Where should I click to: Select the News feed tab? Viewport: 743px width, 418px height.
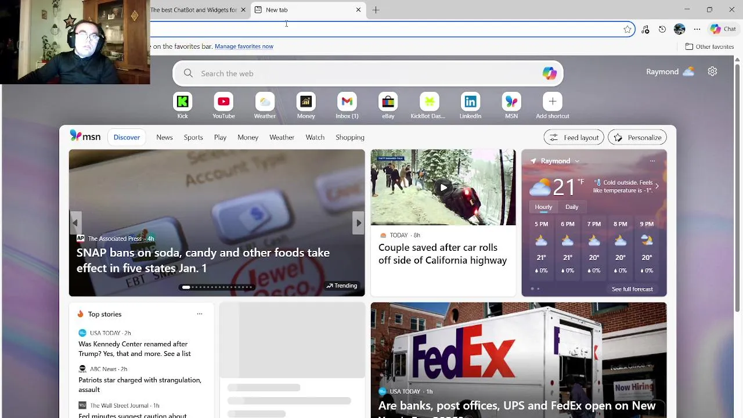coord(164,138)
